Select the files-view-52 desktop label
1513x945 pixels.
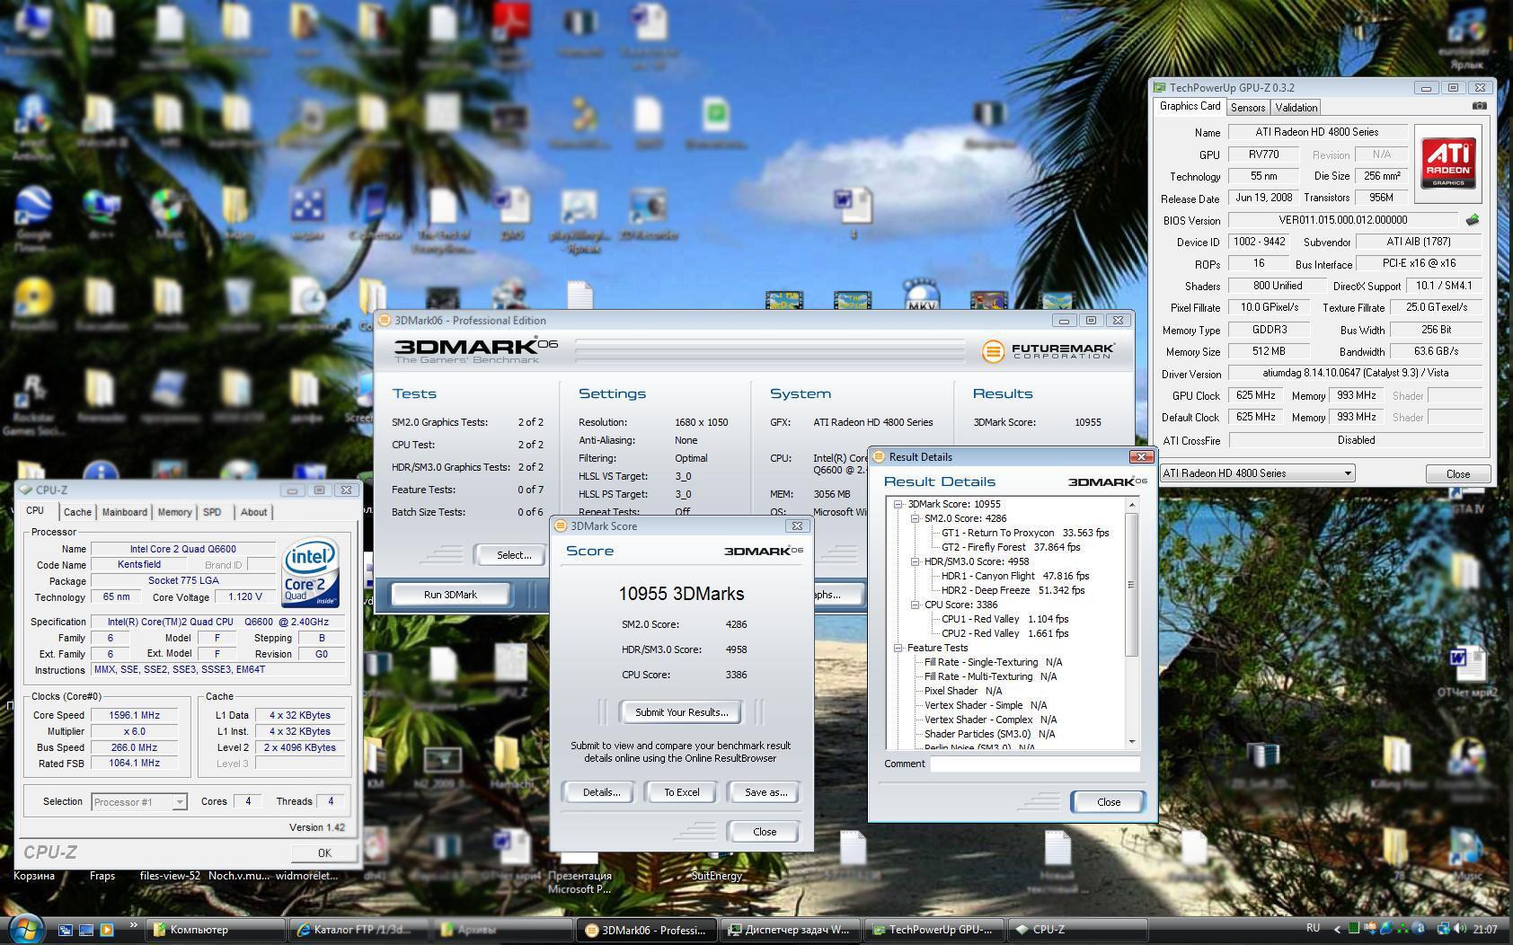(170, 876)
